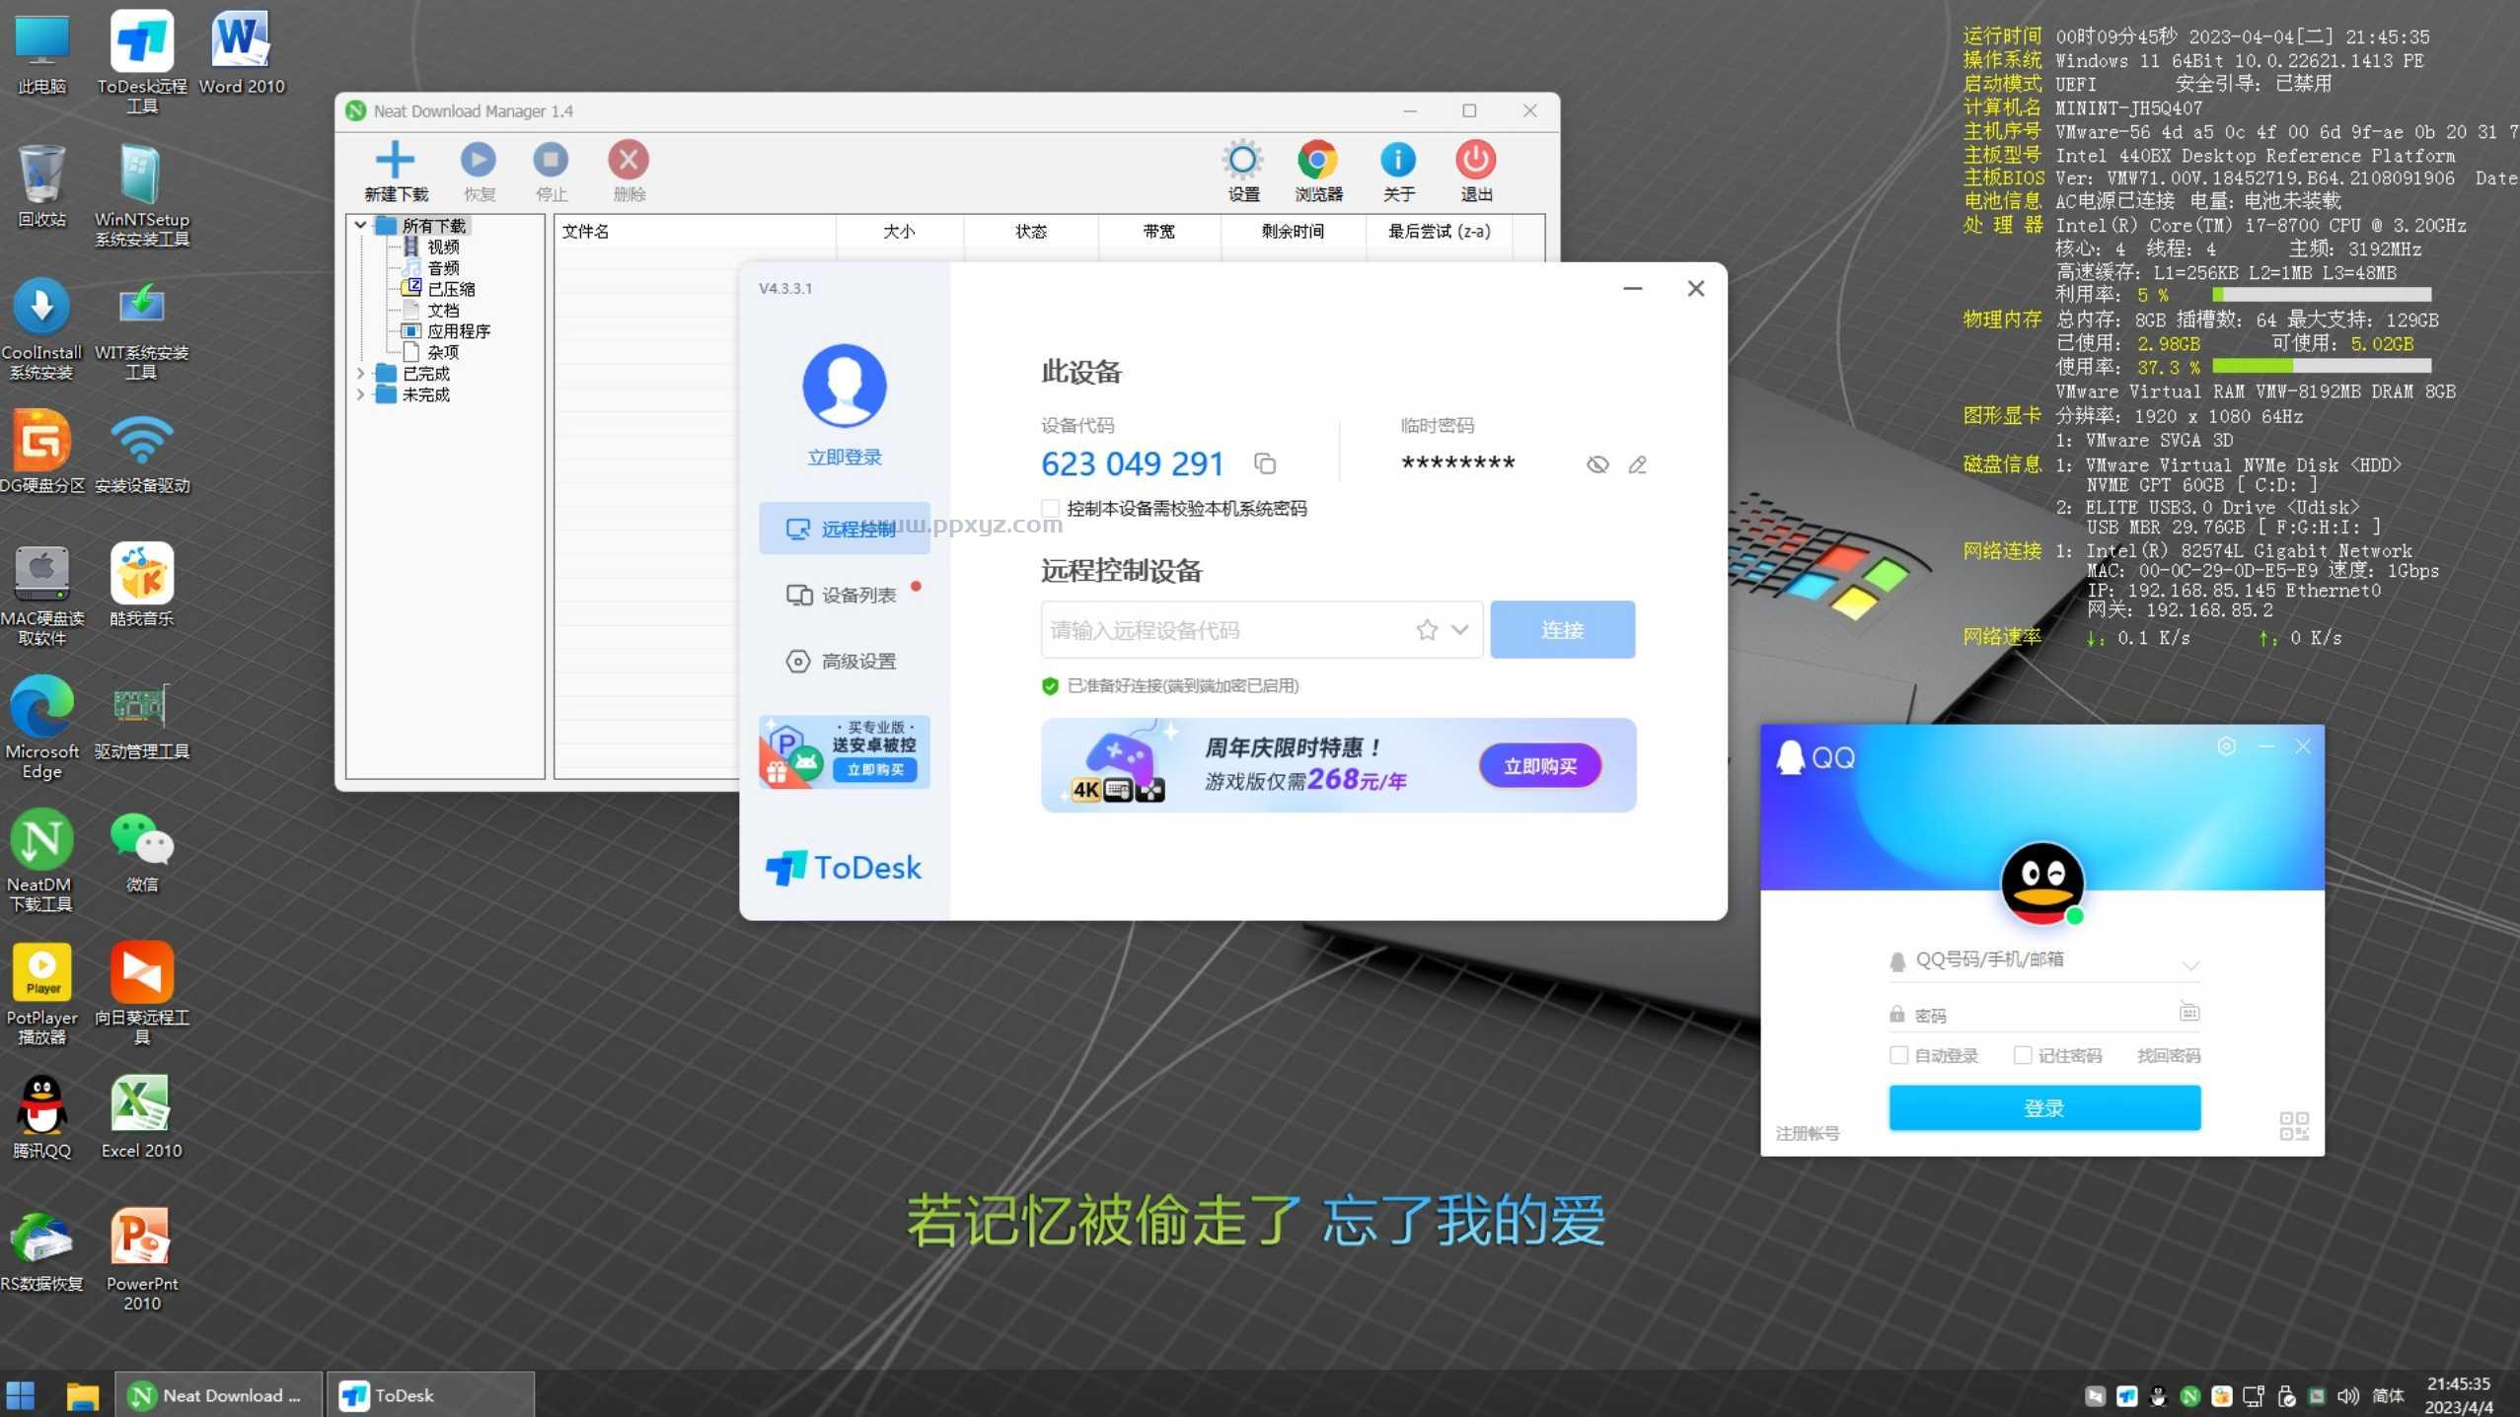Open the QQ account dropdown arrow
The width and height of the screenshot is (2520, 1417).
click(x=2189, y=964)
